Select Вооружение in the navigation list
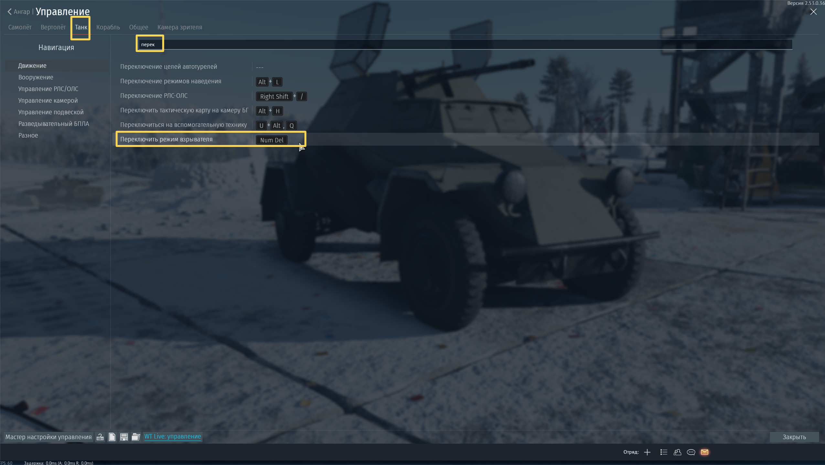This screenshot has height=465, width=825. click(x=36, y=77)
